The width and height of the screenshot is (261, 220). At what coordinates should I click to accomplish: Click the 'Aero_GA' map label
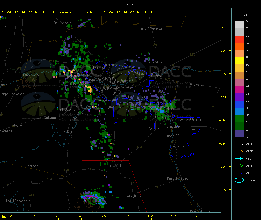pos(173,136)
